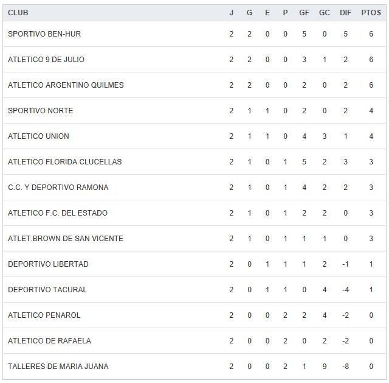Click the ATLETICO UNION club name

click(38, 136)
